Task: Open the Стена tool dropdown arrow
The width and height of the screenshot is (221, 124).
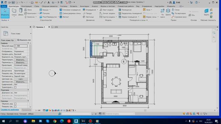Action: (x=14, y=17)
